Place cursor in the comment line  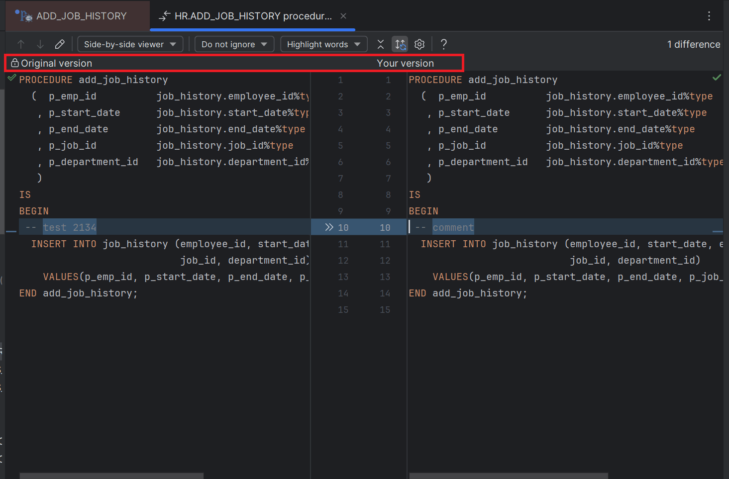[453, 227]
